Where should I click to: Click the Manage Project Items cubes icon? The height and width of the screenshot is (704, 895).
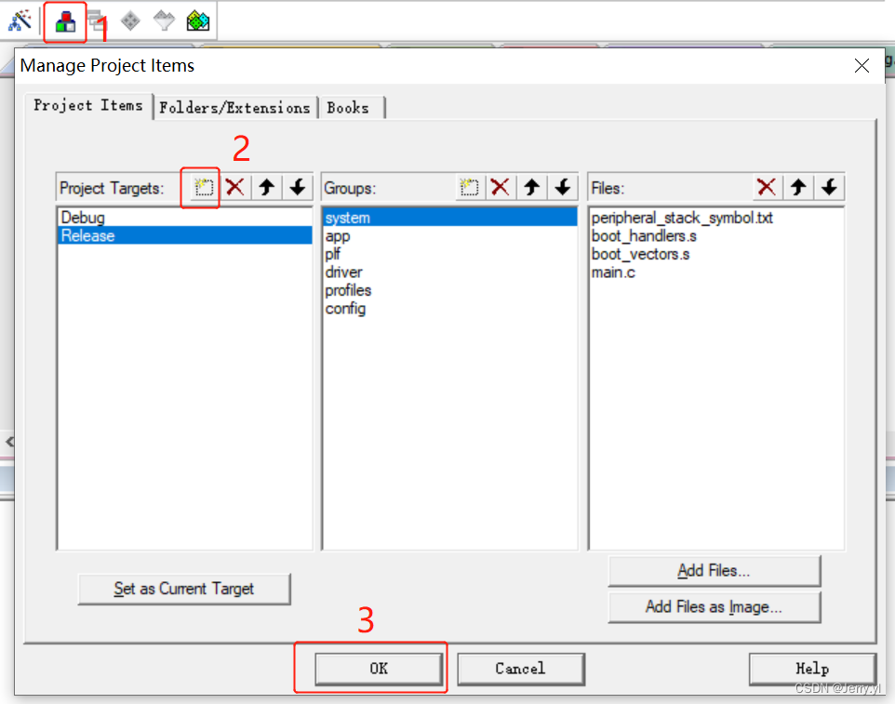click(x=65, y=21)
